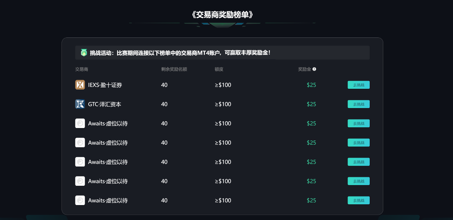Click 去挑战 on the third table row

pyautogui.click(x=358, y=123)
